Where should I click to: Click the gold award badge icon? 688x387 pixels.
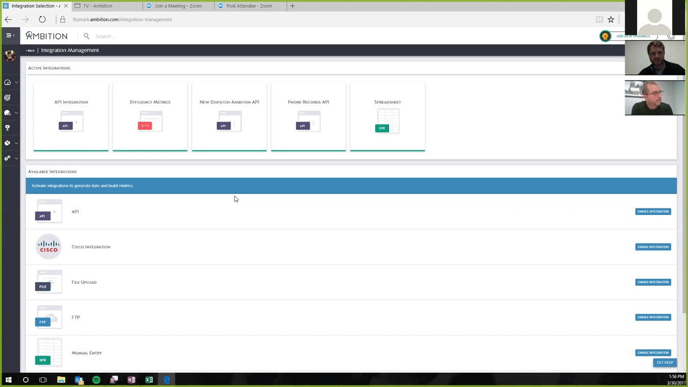605,36
